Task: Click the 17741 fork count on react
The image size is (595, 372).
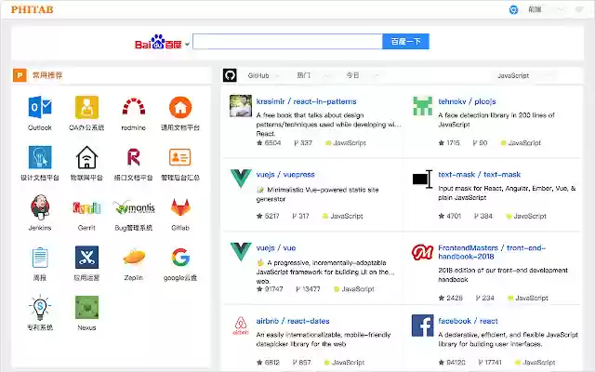Action: (490, 363)
